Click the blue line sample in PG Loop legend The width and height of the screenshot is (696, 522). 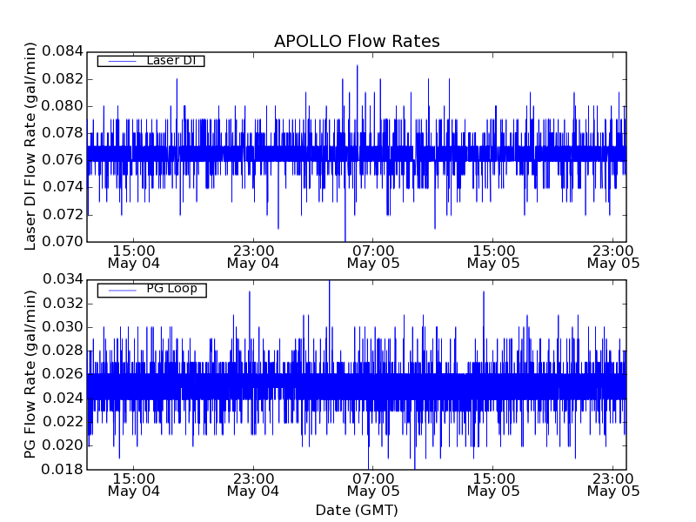click(120, 290)
